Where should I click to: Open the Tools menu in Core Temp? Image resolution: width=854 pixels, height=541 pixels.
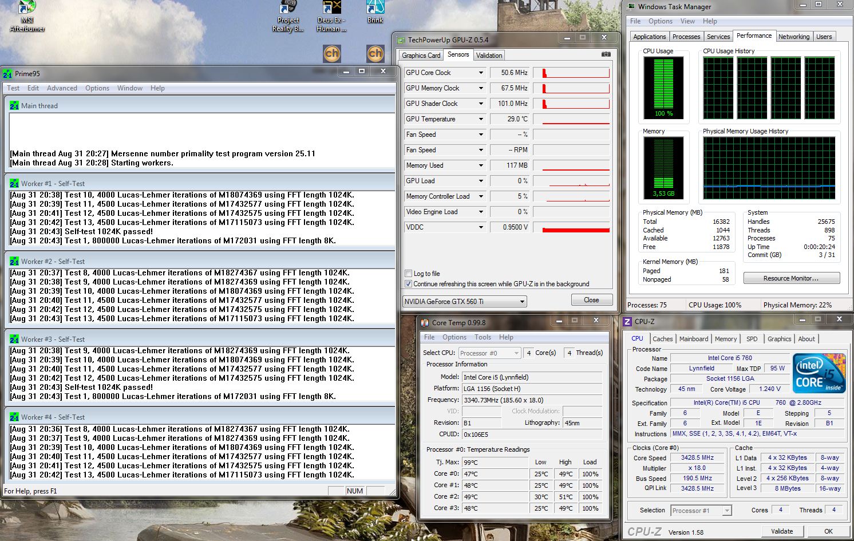point(483,337)
